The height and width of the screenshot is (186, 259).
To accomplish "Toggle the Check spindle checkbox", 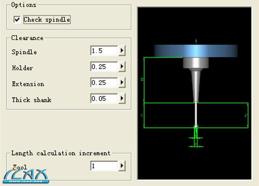I will pos(17,20).
